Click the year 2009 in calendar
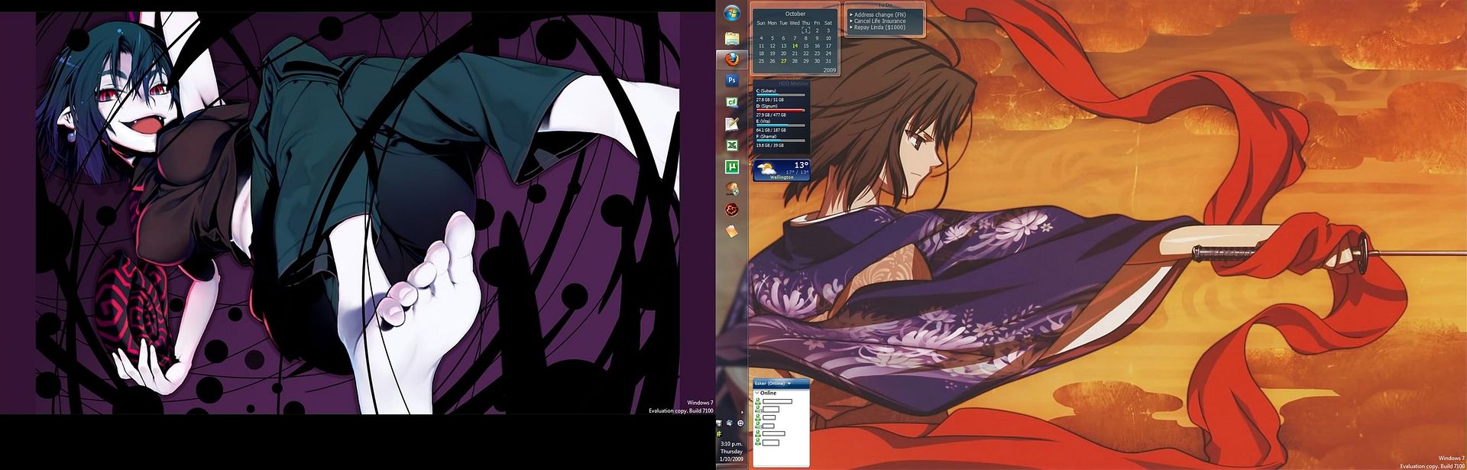 pyautogui.click(x=830, y=70)
